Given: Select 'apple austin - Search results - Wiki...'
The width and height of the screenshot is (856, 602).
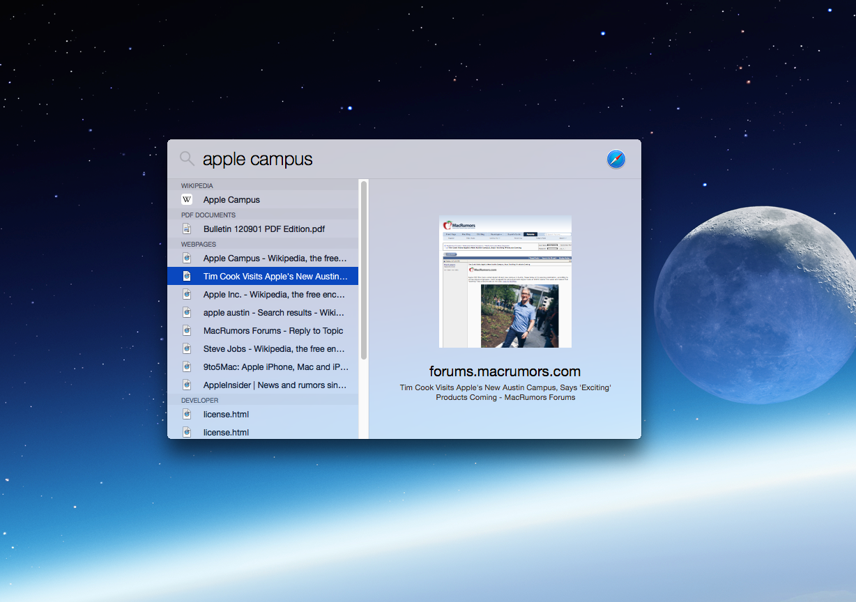Looking at the screenshot, I should pyautogui.click(x=263, y=312).
